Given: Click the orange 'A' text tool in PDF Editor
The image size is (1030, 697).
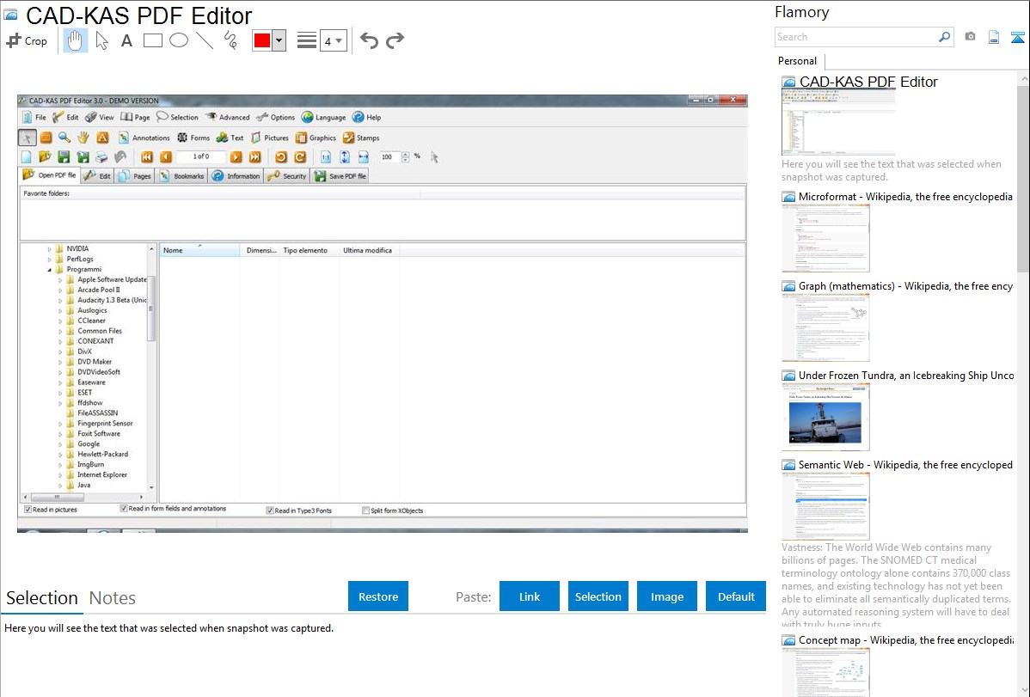Looking at the screenshot, I should (102, 138).
